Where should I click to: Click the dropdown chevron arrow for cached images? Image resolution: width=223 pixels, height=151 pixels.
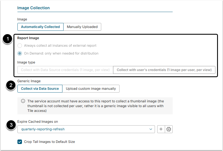(151, 129)
